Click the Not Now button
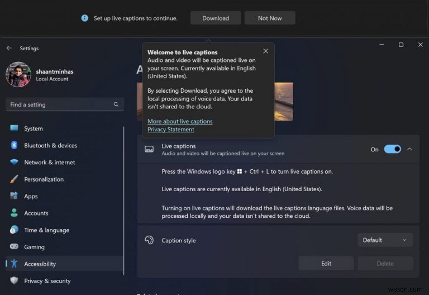This screenshot has height=295, width=429. (x=270, y=18)
